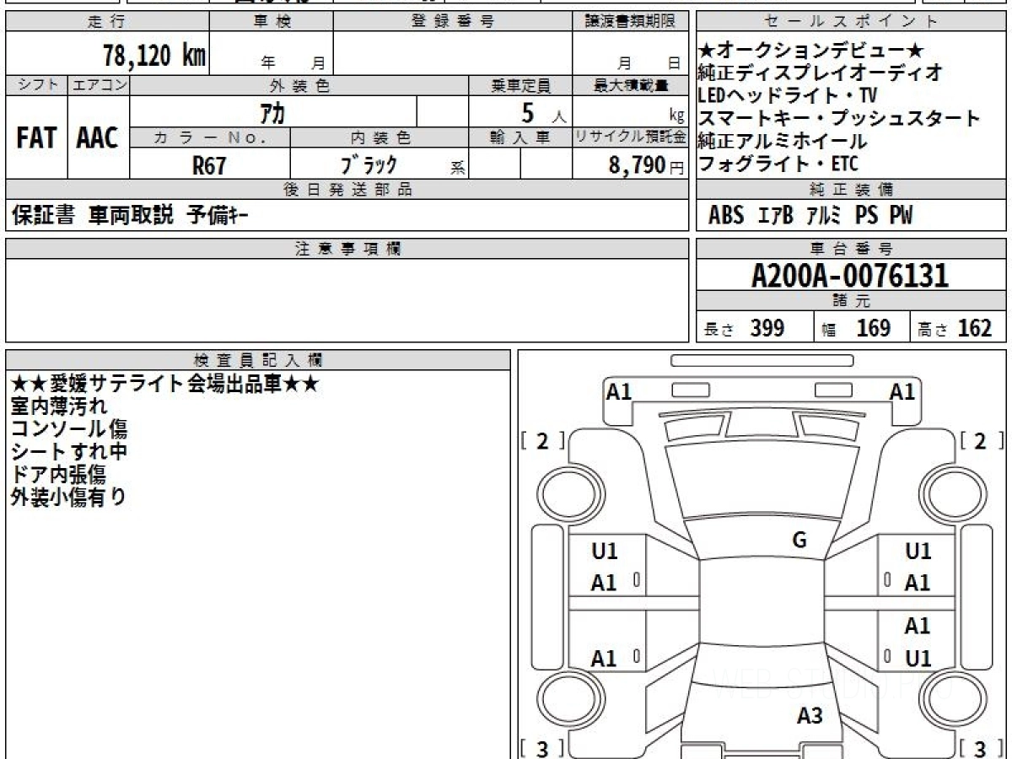Click the 外装色 header
The image size is (1012, 759).
click(299, 85)
